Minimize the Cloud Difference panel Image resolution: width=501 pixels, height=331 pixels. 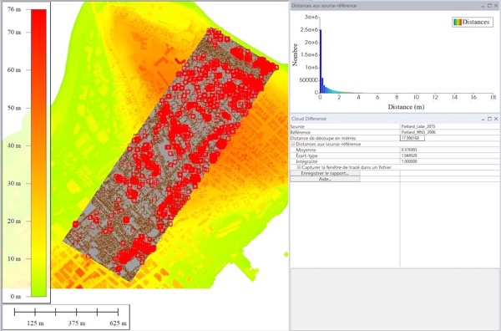(x=483, y=119)
